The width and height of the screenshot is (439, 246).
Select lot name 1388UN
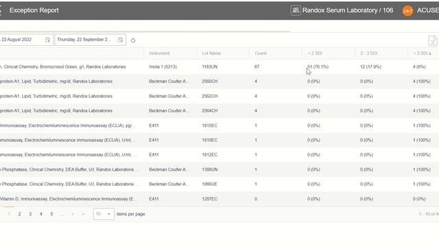click(210, 169)
